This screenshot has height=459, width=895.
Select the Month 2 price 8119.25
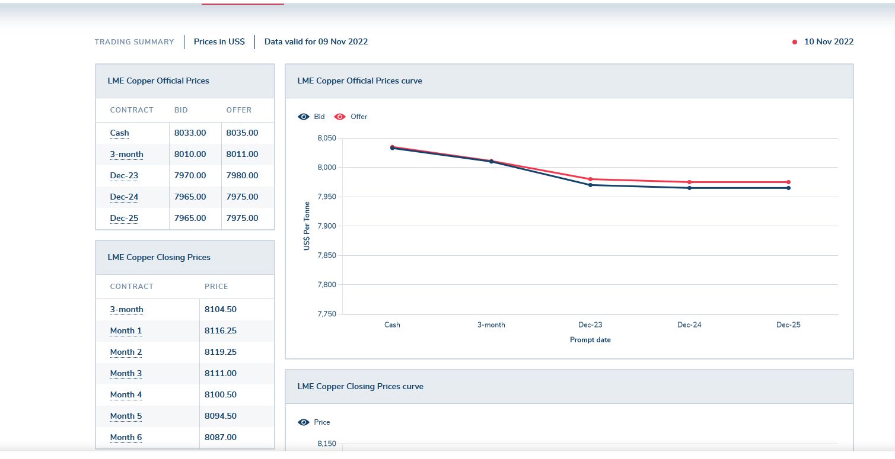click(x=221, y=352)
